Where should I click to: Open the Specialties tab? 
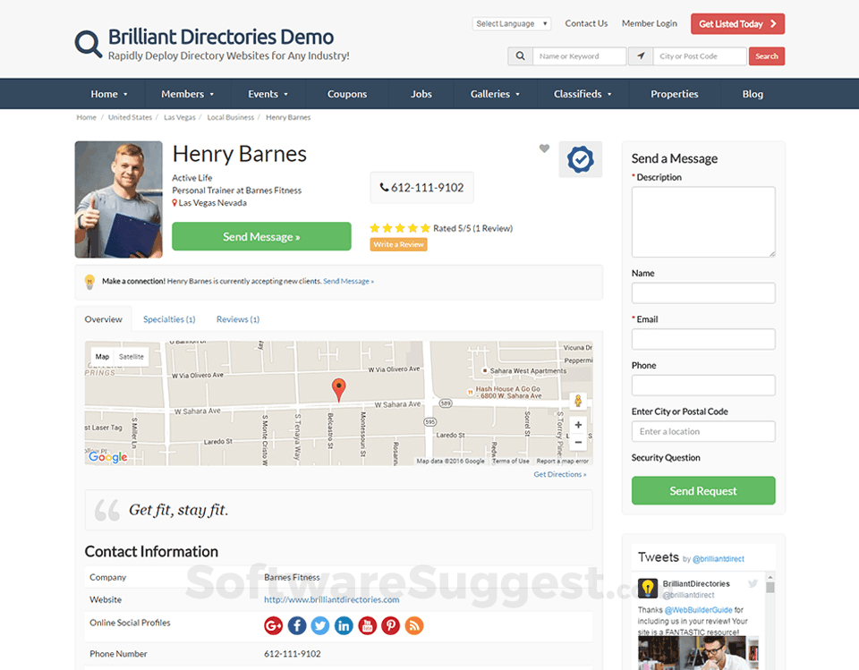coord(169,318)
